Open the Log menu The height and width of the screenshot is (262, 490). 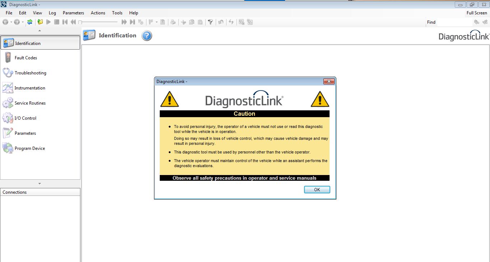(52, 13)
